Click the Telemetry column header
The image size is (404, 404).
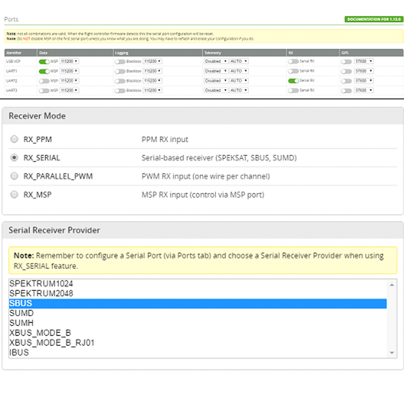[244, 53]
